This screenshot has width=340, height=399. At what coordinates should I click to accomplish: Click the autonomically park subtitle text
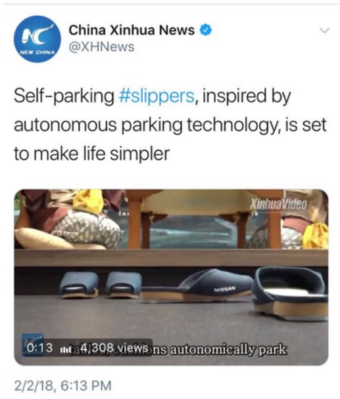228,350
